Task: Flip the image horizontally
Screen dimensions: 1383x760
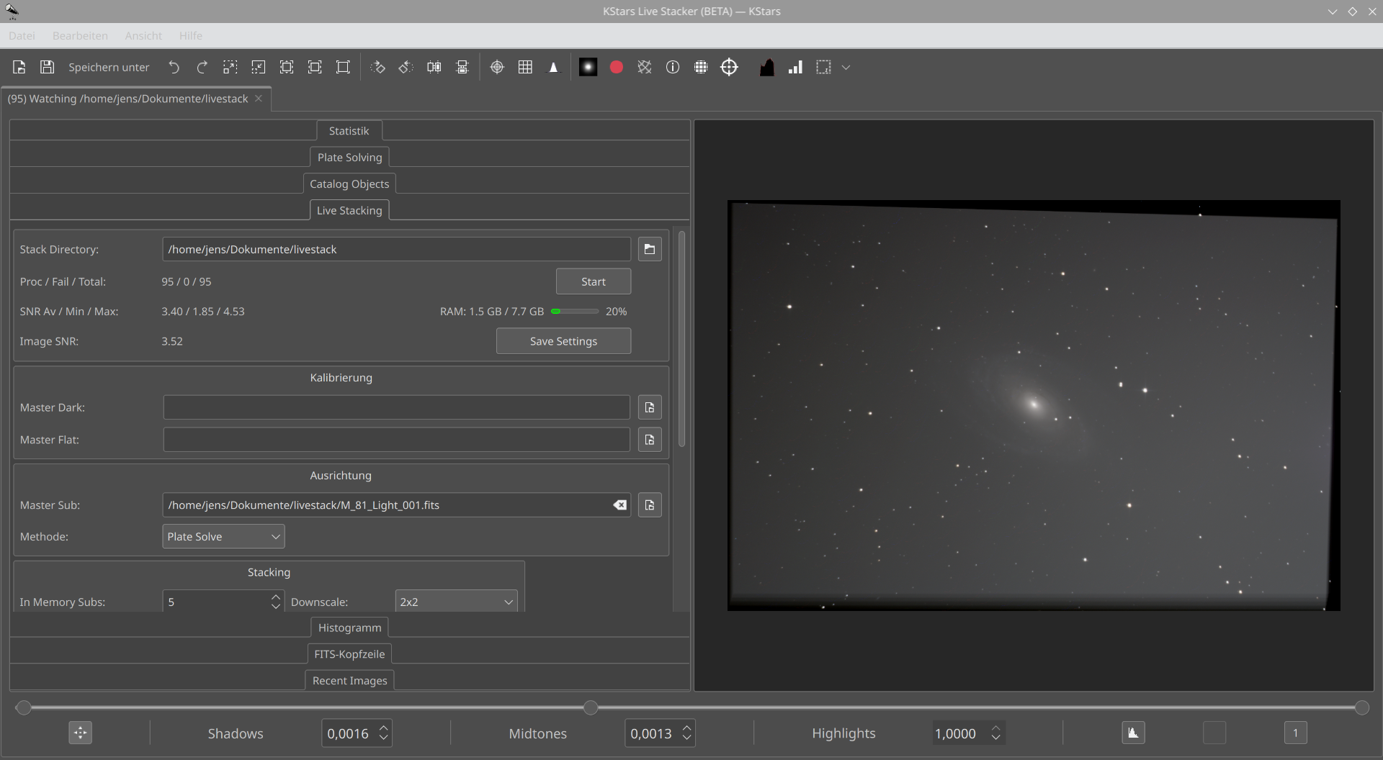Action: pyautogui.click(x=434, y=67)
